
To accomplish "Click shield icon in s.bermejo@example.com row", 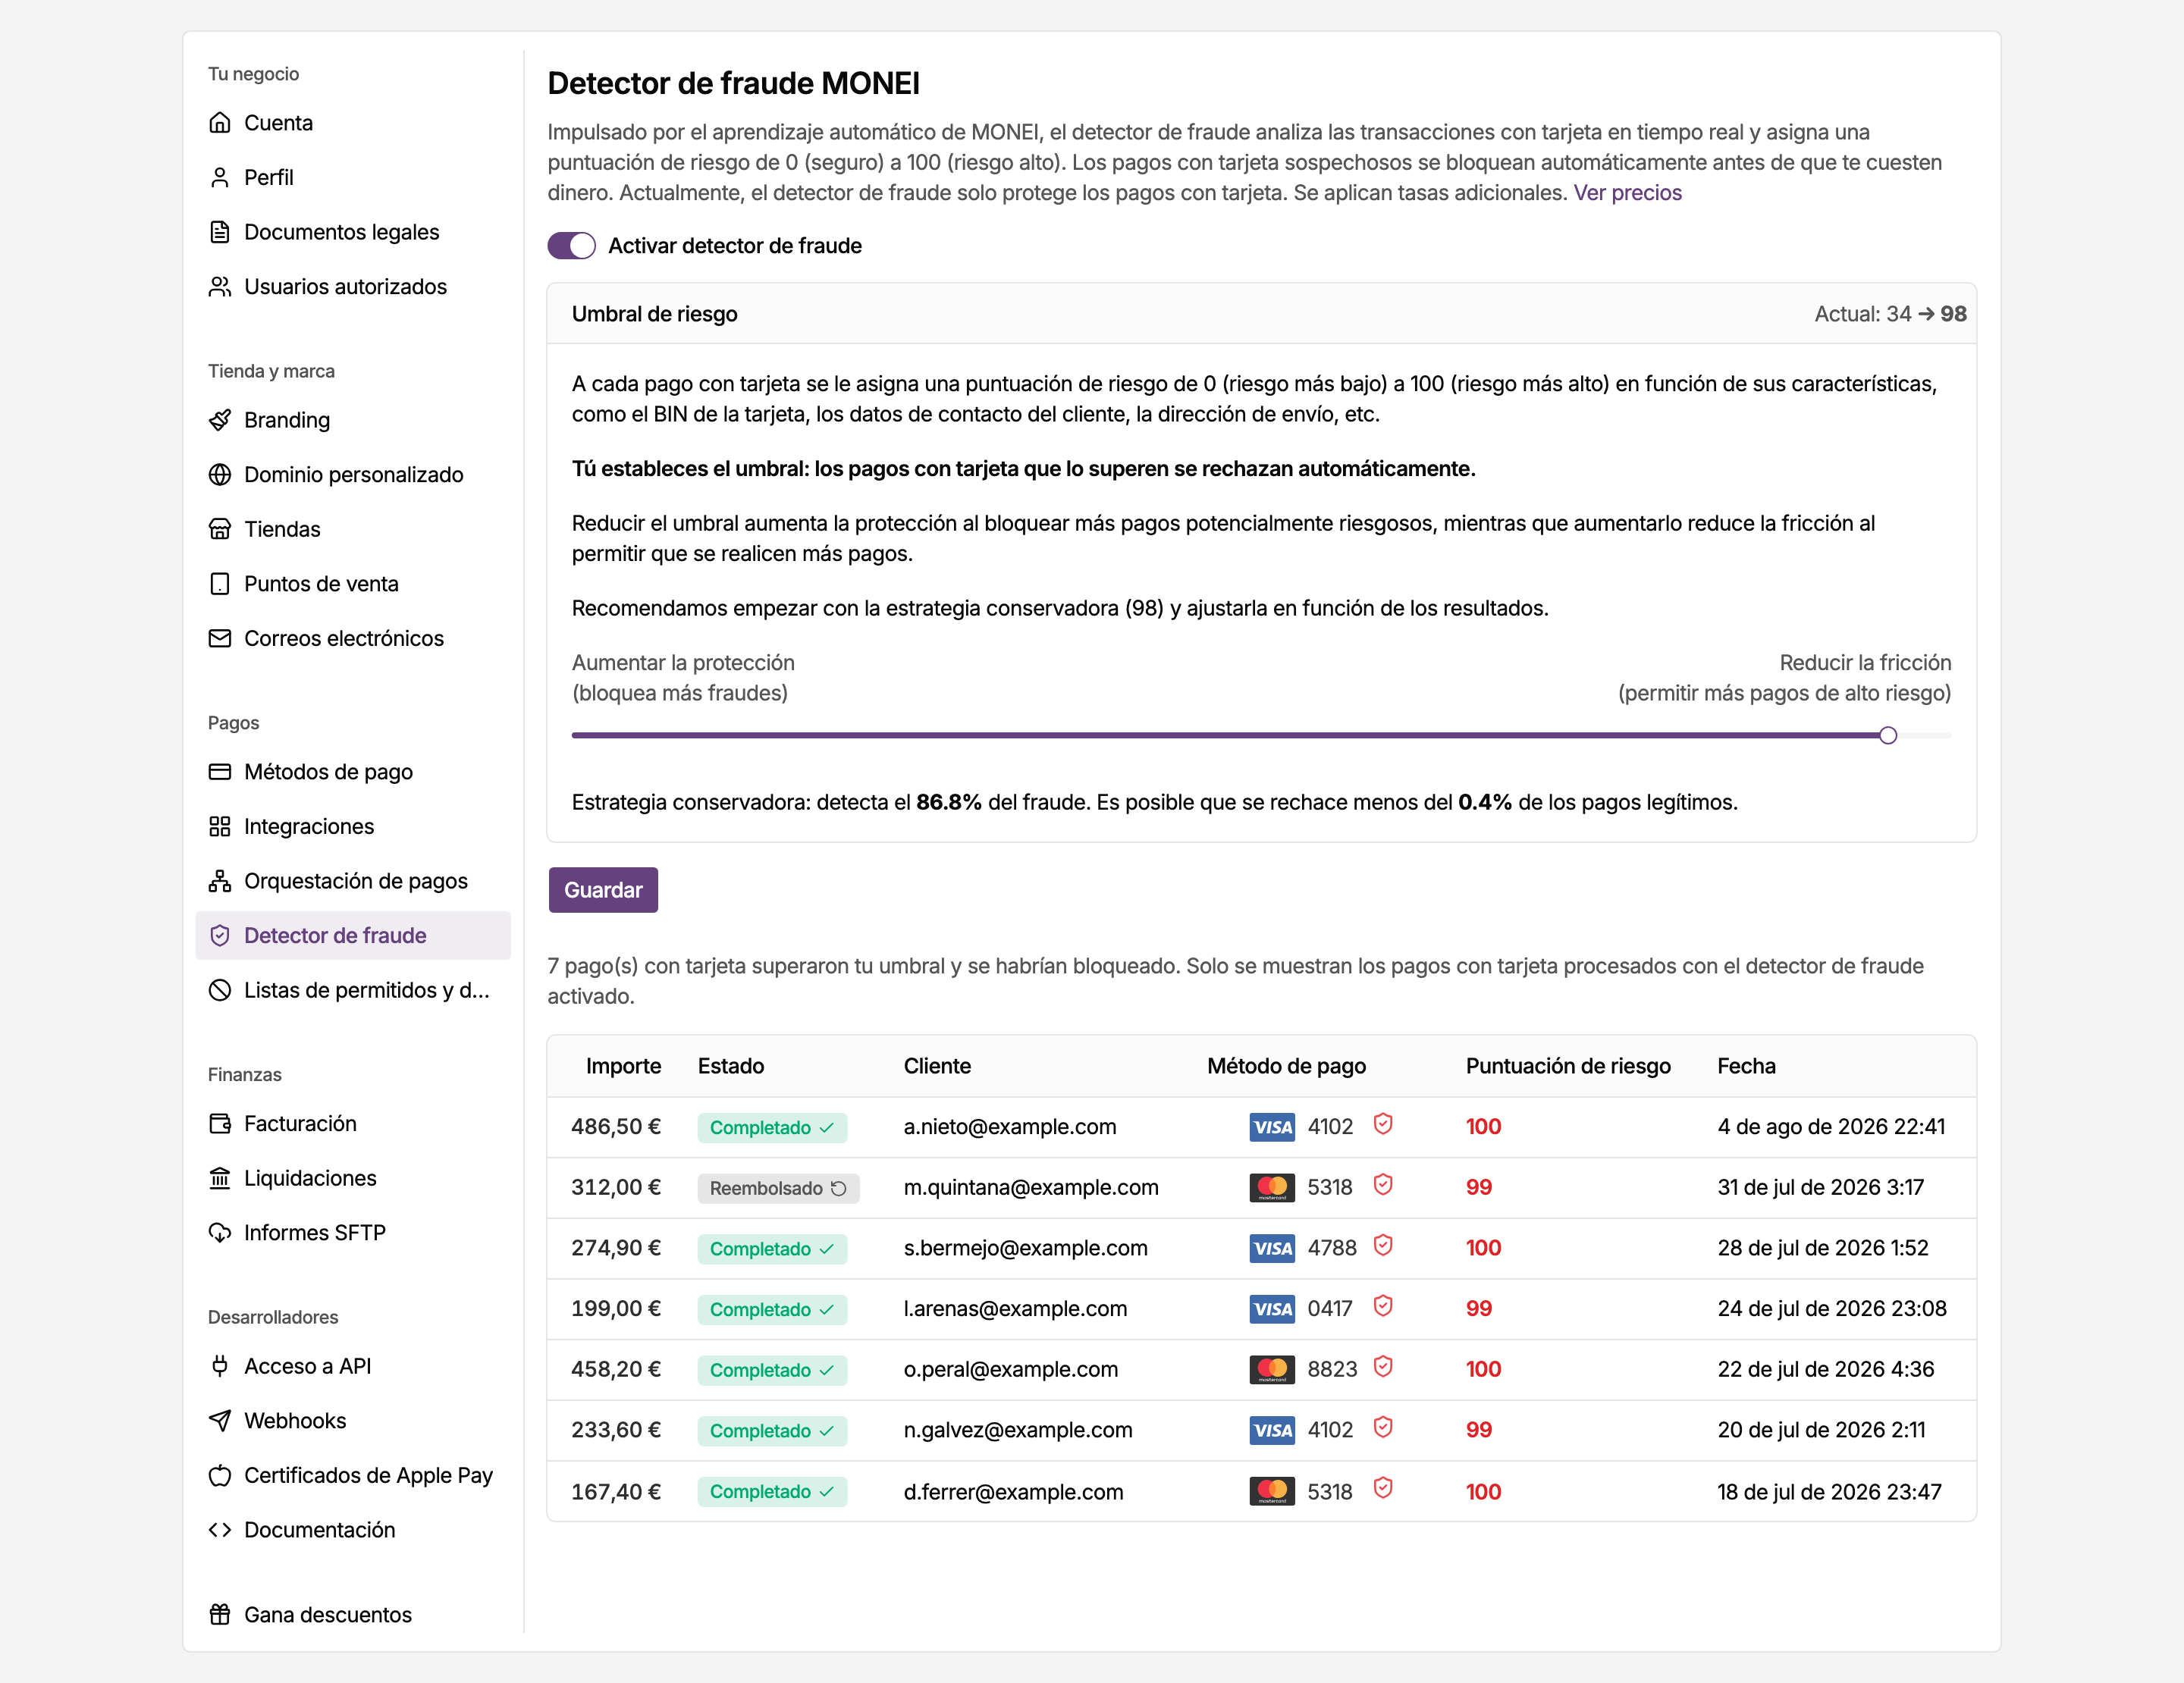I will coord(1383,1246).
